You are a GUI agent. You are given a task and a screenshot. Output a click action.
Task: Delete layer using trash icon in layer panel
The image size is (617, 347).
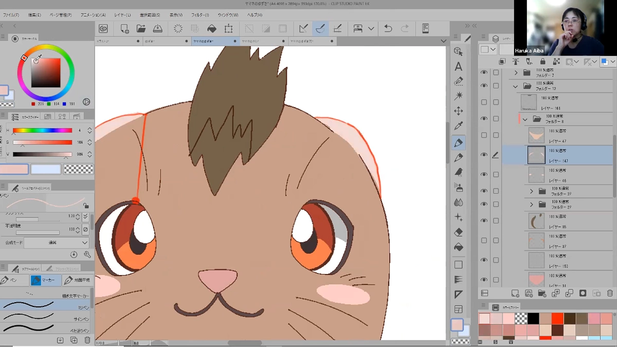[x=610, y=293]
